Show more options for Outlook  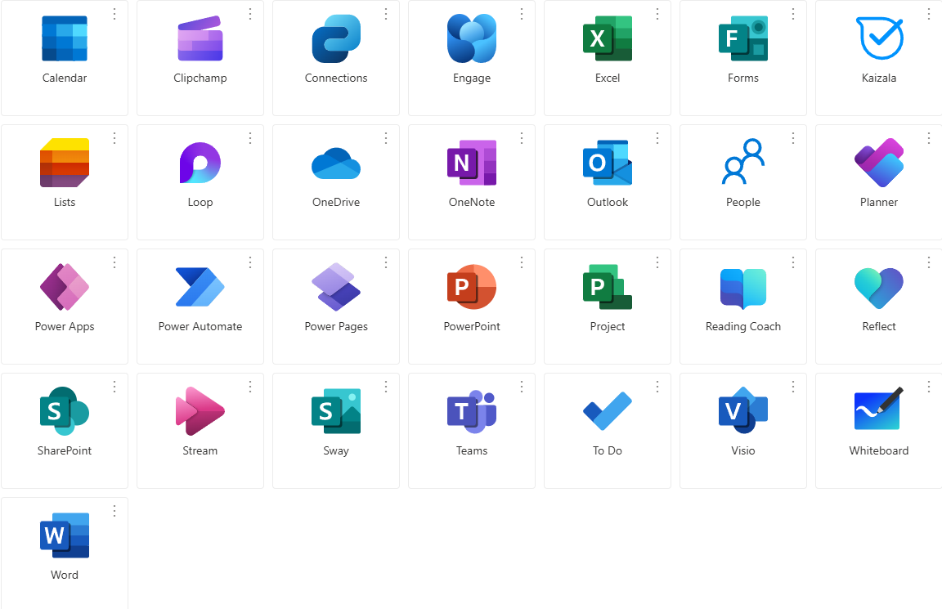click(x=657, y=138)
